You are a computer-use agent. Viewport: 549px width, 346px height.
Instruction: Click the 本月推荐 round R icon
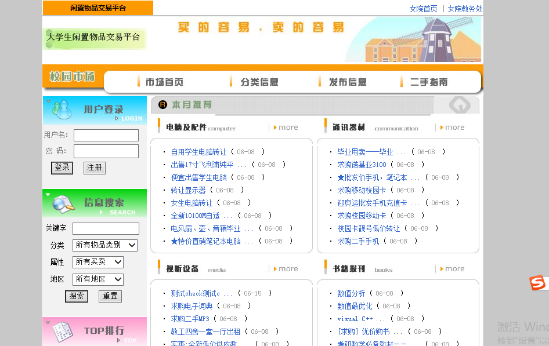163,104
